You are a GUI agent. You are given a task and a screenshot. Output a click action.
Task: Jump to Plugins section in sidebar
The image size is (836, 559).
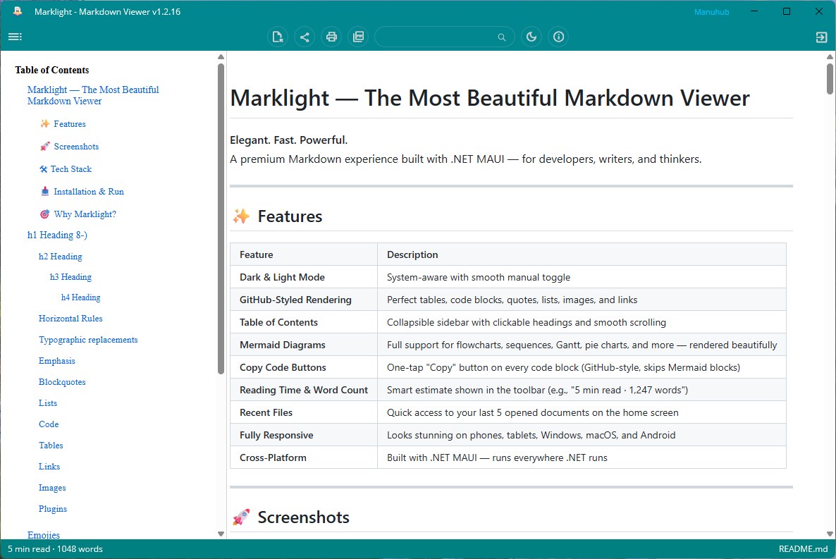tap(53, 509)
